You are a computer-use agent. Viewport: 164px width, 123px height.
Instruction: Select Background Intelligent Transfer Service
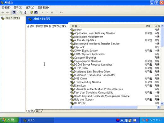97,44
